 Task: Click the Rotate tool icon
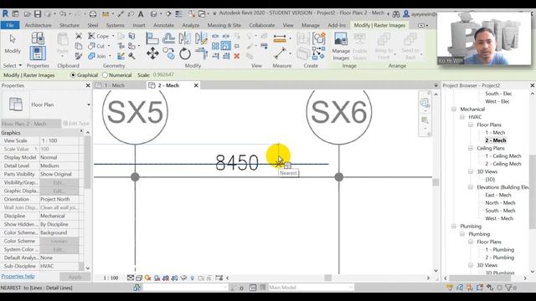click(x=184, y=54)
